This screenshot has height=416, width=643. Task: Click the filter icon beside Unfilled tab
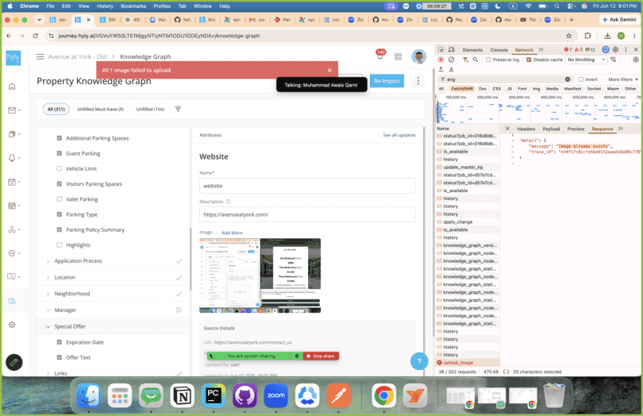pos(178,109)
